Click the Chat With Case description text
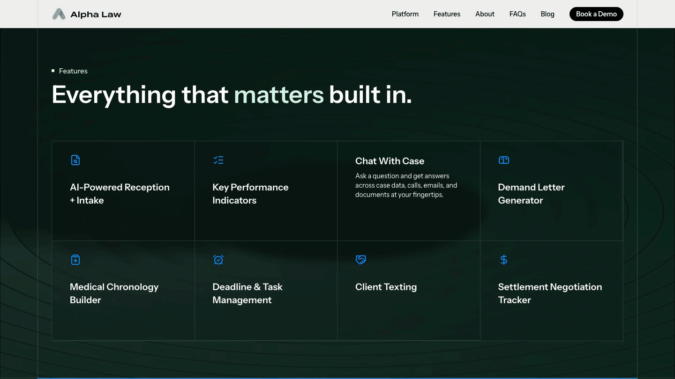Viewport: 675px width, 379px height. click(x=406, y=185)
